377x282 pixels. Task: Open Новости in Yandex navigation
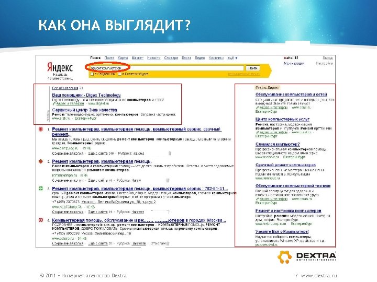[x=153, y=58]
